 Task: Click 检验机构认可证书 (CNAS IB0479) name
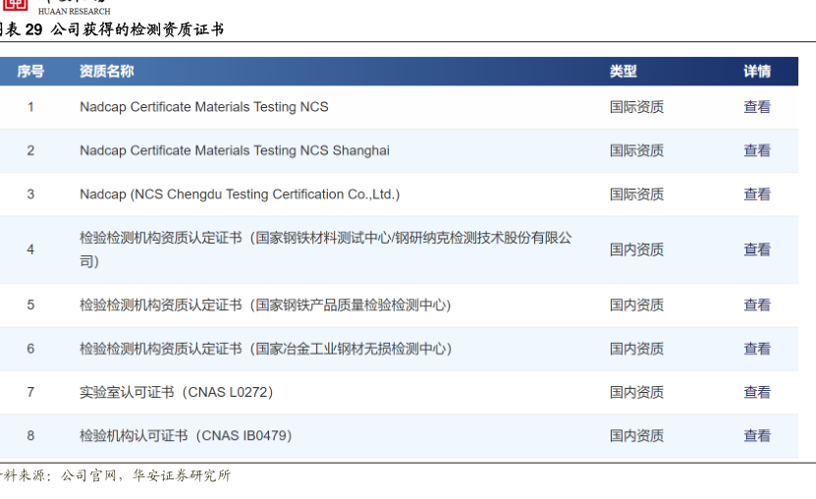click(x=186, y=435)
